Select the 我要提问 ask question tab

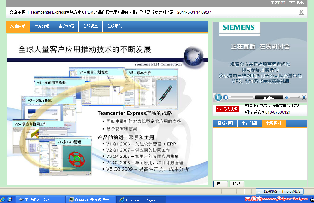pyautogui.click(x=274, y=124)
